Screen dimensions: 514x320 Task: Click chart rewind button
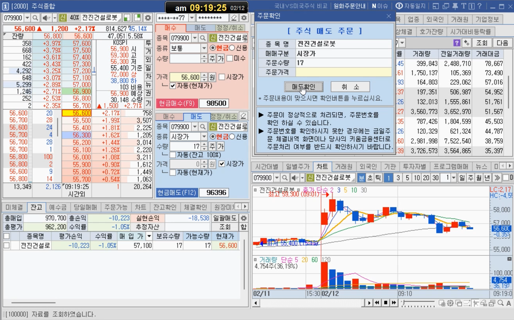377,302
